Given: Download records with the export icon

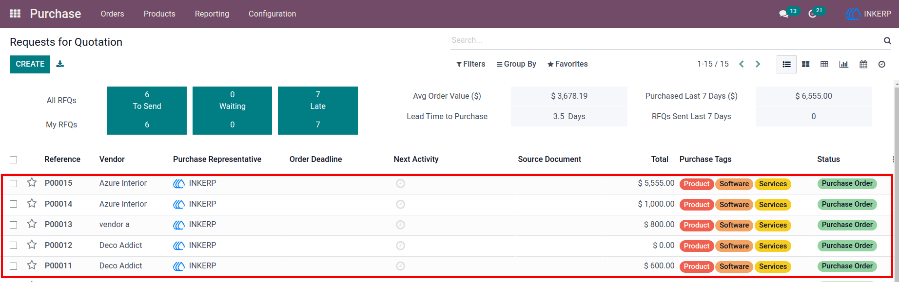Looking at the screenshot, I should (60, 64).
